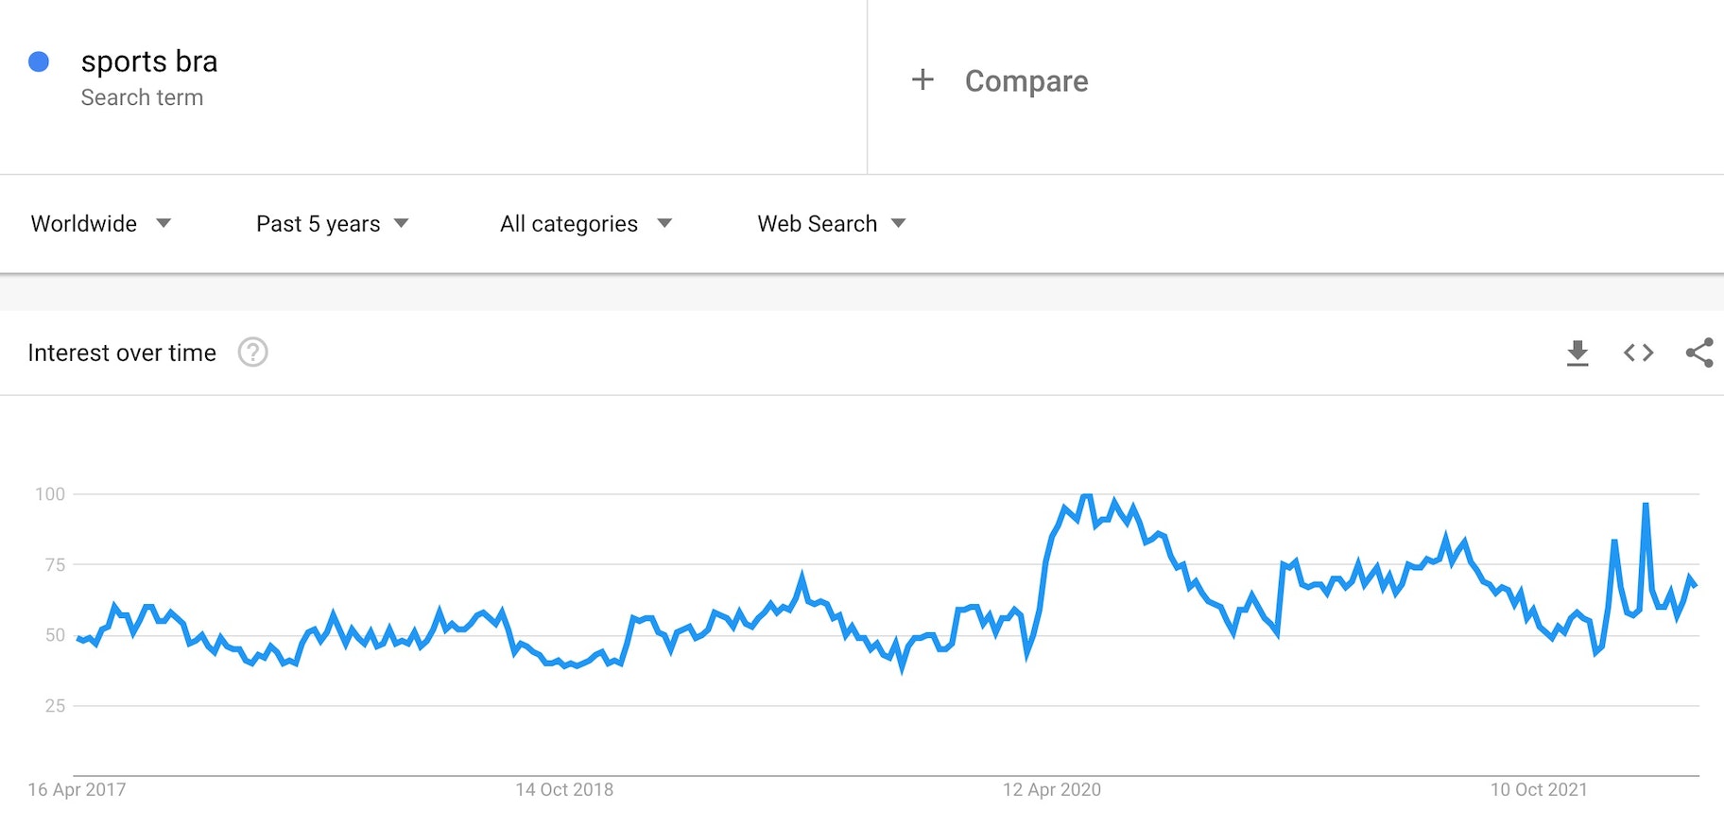Open the Interest over time help icon
1724x827 pixels.
coord(252,353)
